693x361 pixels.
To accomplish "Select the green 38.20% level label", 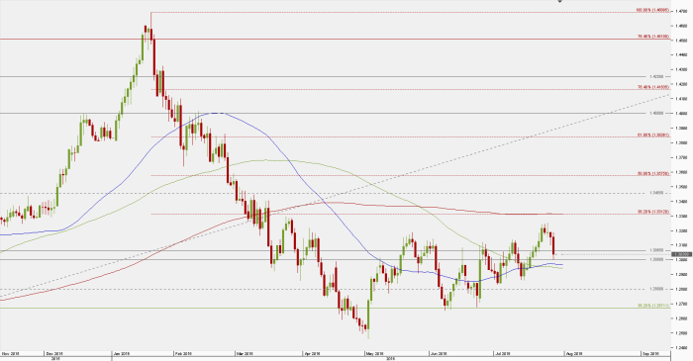I will [x=653, y=306].
